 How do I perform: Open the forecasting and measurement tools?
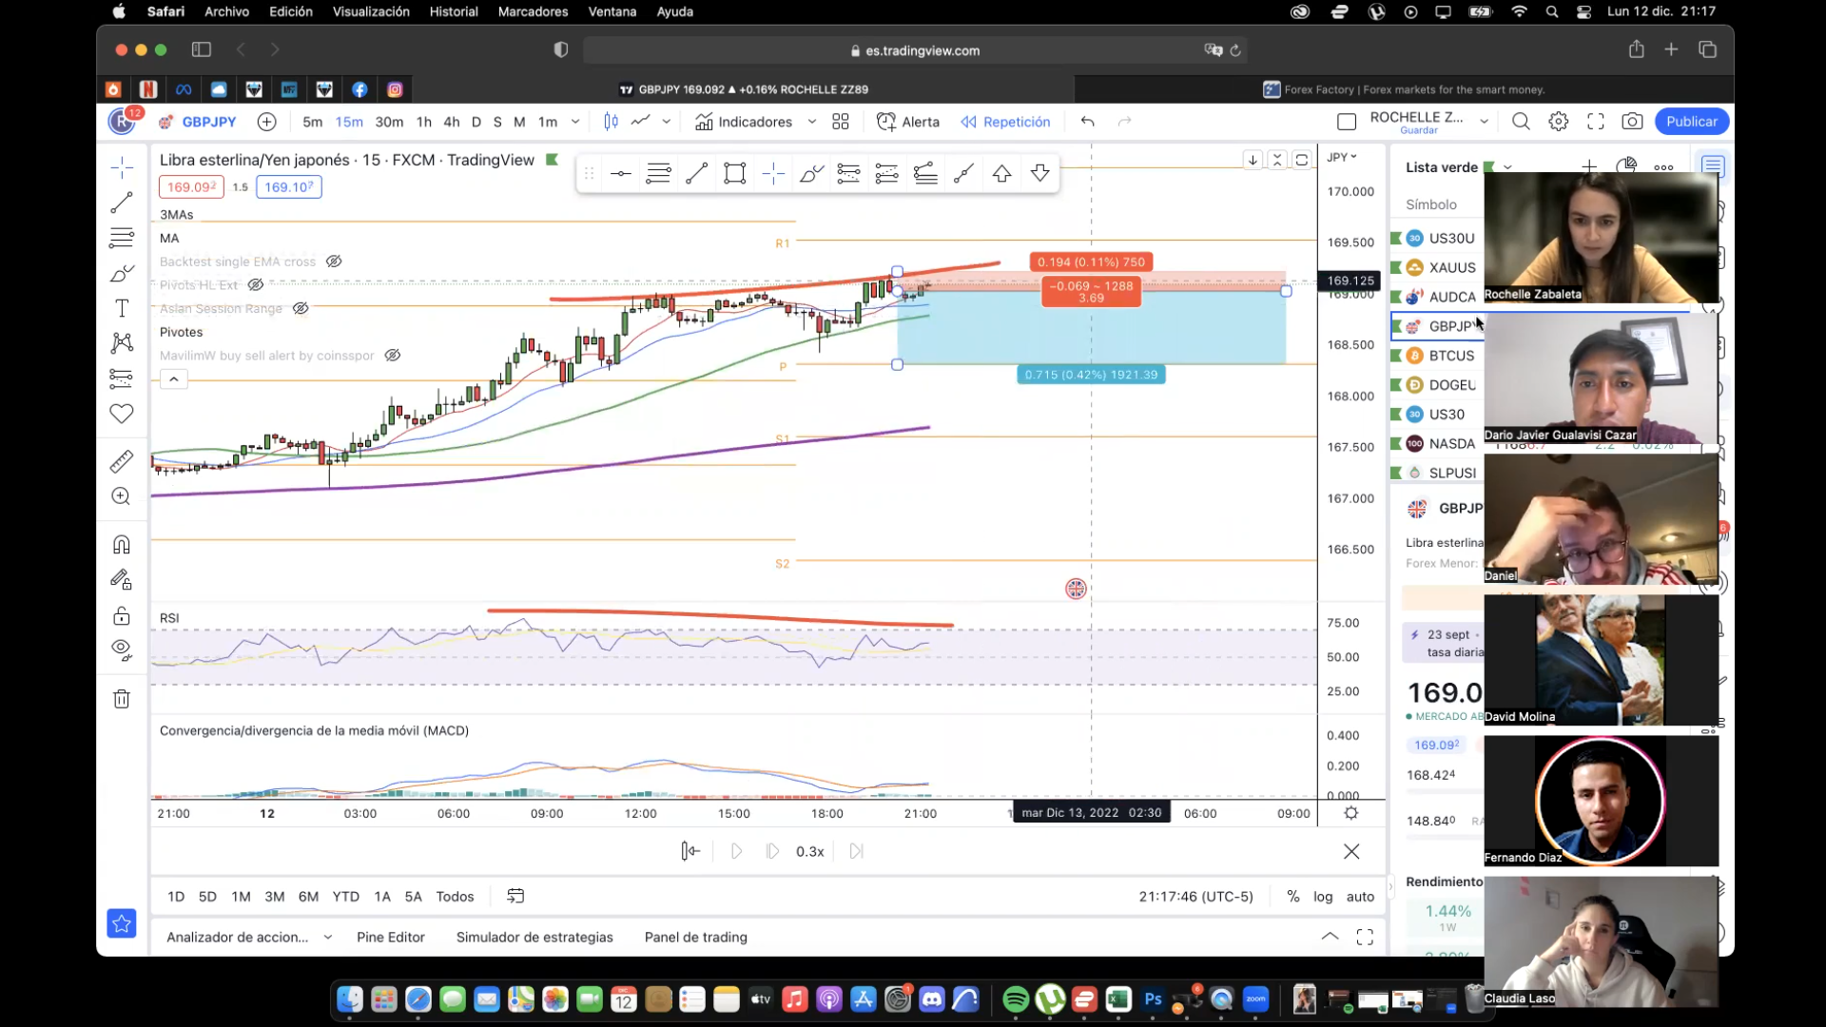click(x=122, y=378)
